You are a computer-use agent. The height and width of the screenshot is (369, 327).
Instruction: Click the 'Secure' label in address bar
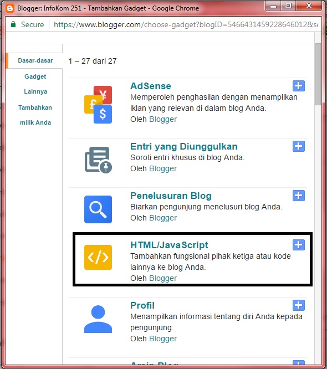point(33,24)
